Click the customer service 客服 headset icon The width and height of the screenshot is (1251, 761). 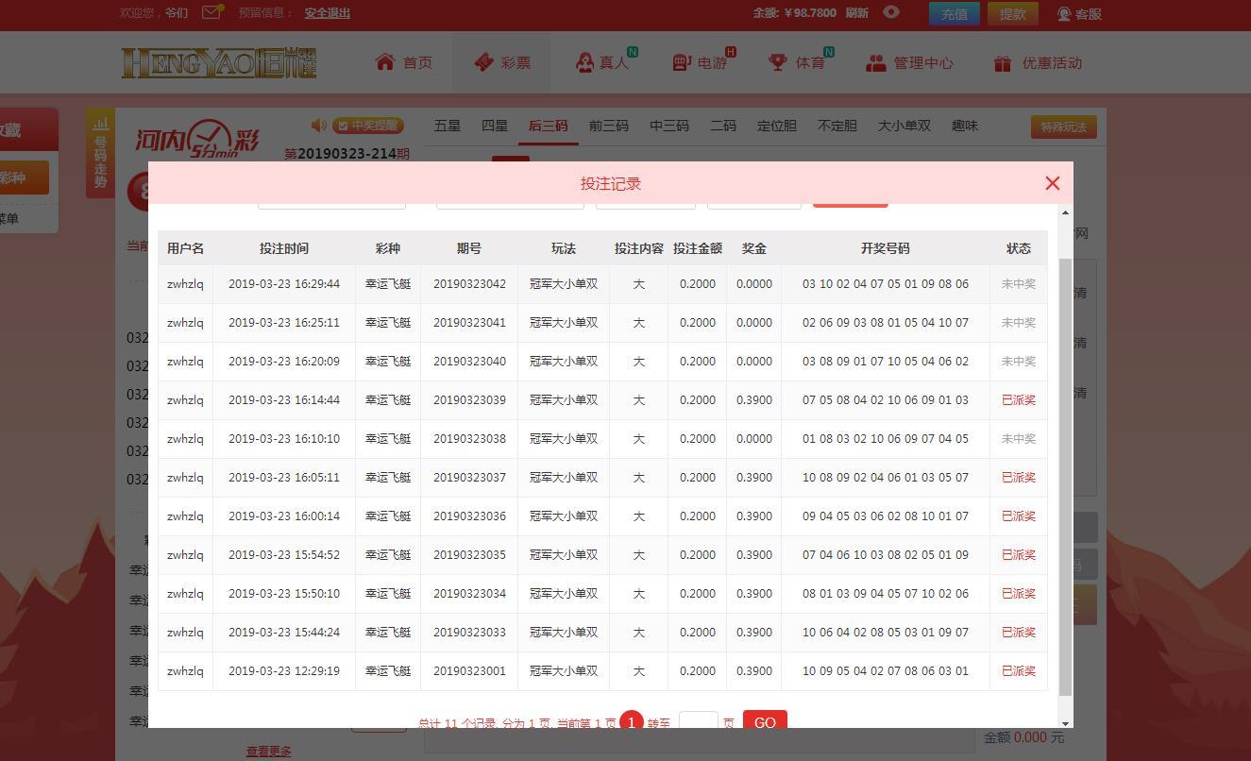coord(1064,13)
